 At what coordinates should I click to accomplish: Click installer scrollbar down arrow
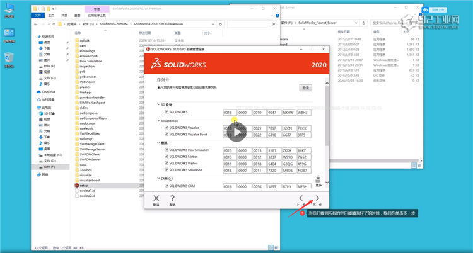327,183
